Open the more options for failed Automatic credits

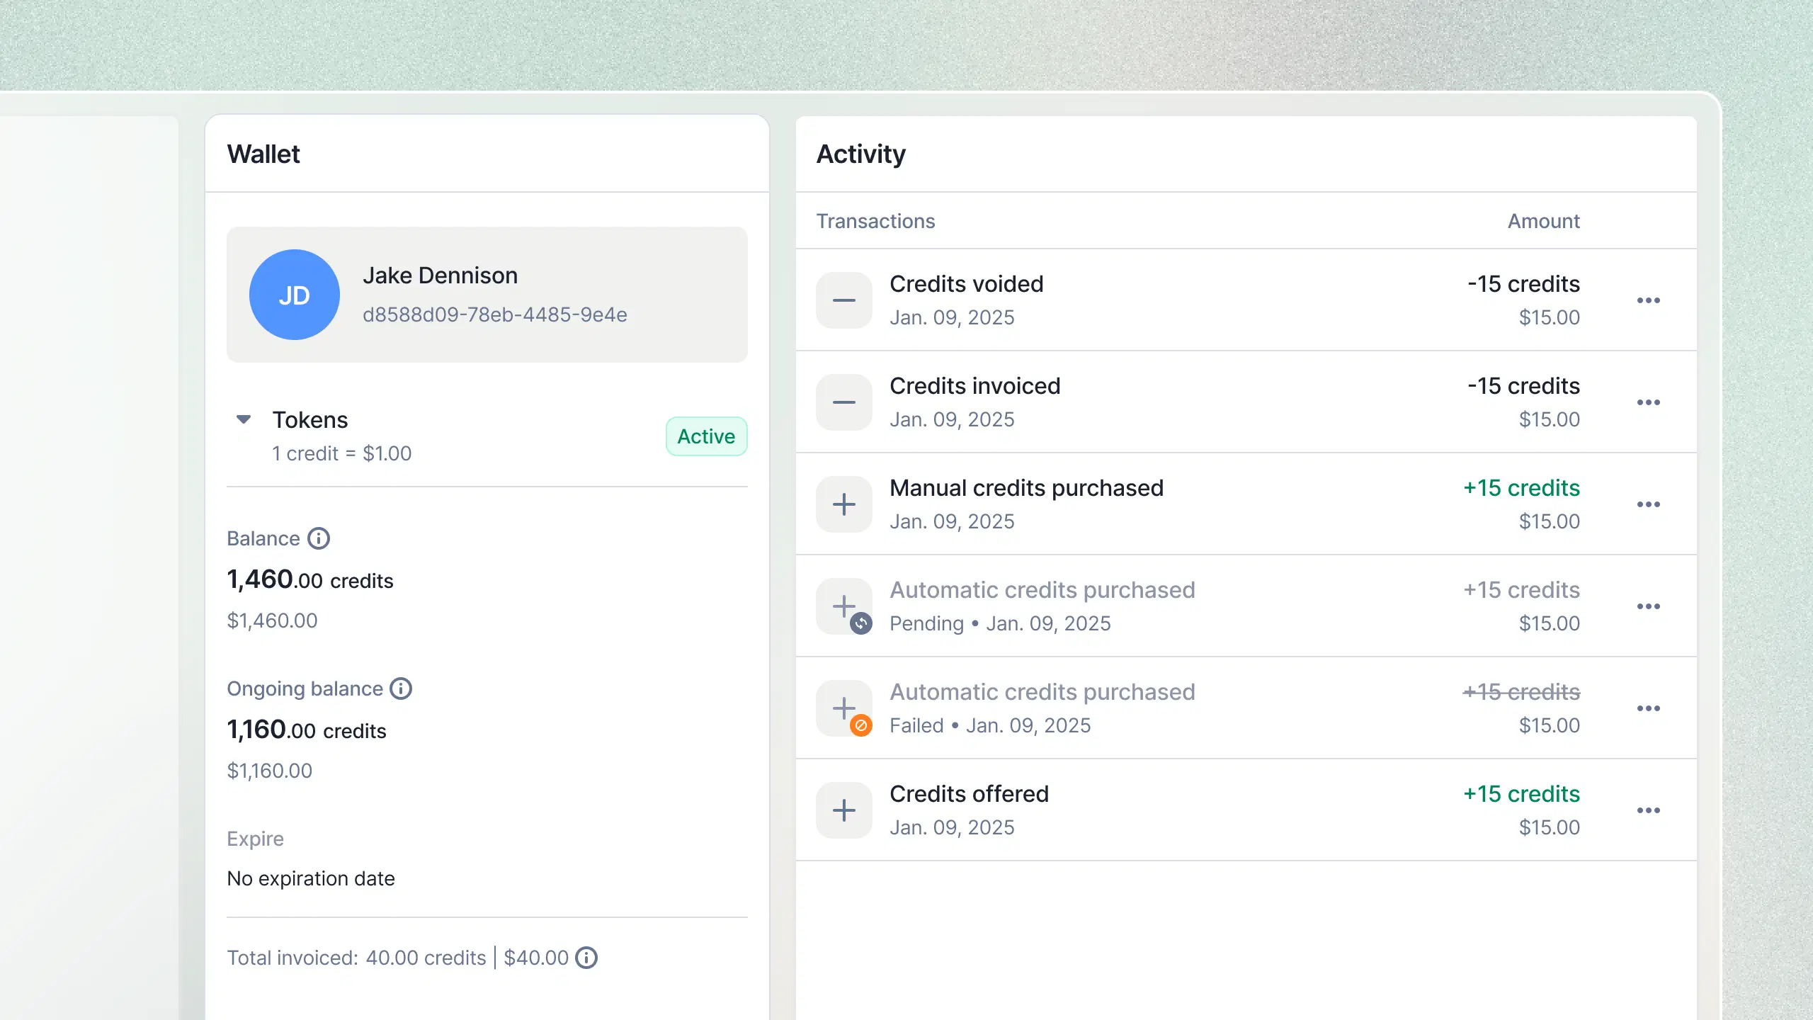1648,708
